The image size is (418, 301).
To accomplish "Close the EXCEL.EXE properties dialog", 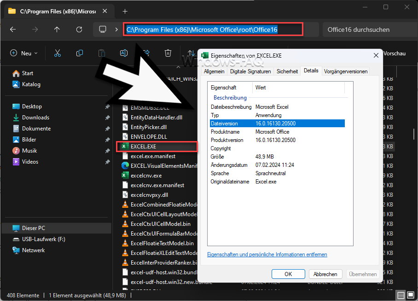I will 376,55.
